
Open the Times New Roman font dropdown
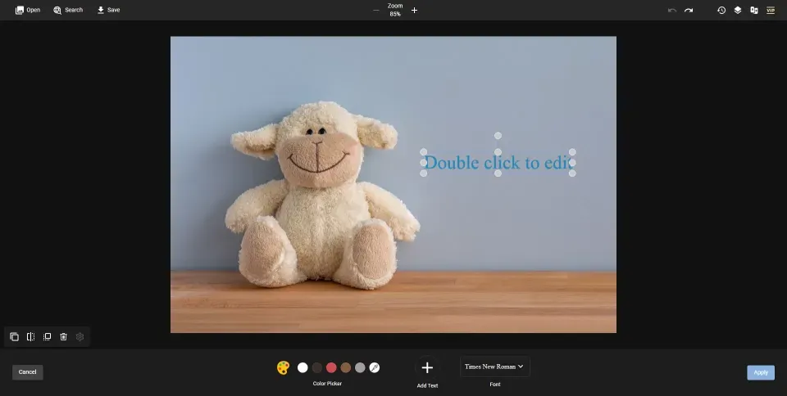(x=495, y=367)
